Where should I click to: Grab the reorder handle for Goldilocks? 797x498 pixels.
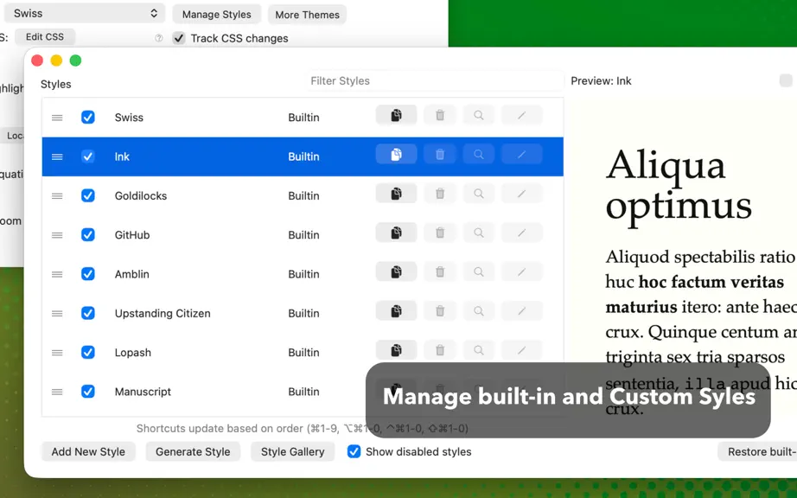tap(57, 195)
